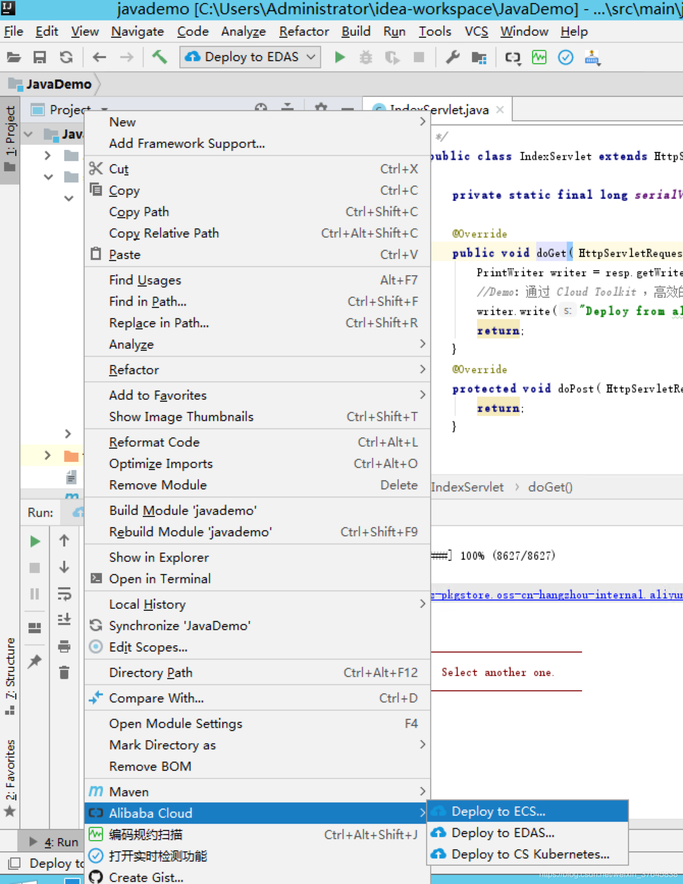Screen dimensions: 683x884
Task: Choose Deploy to ECS... in the submenu
Action: click(528, 811)
